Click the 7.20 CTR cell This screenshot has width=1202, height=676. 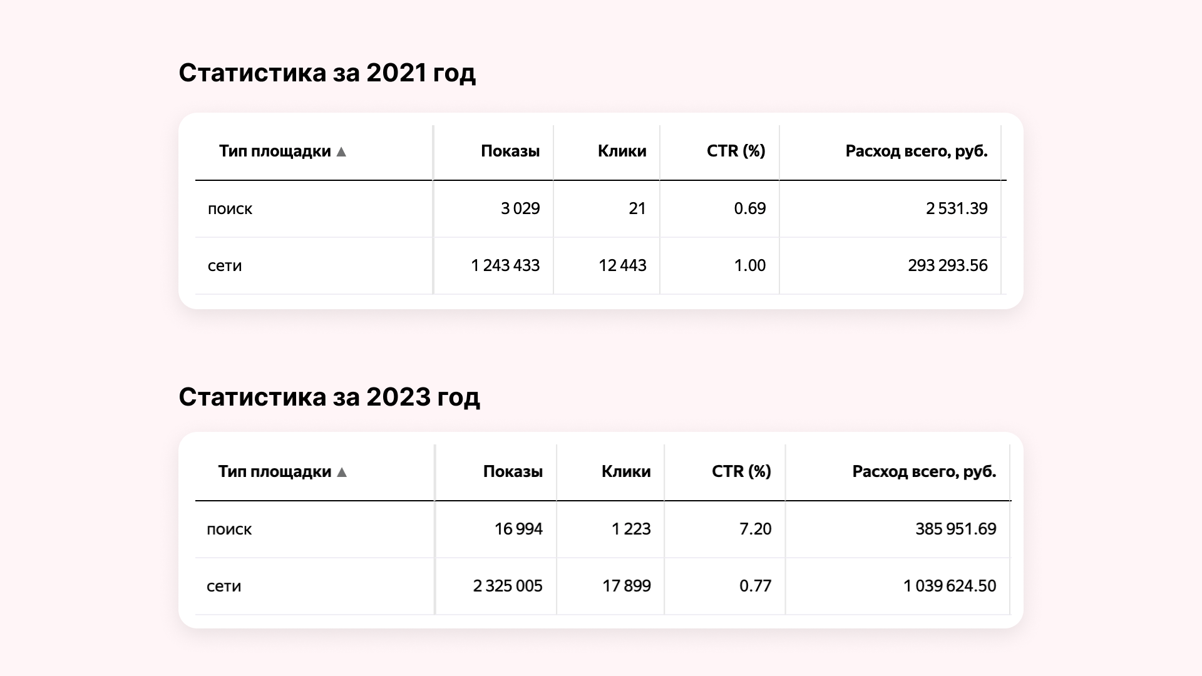pyautogui.click(x=755, y=529)
